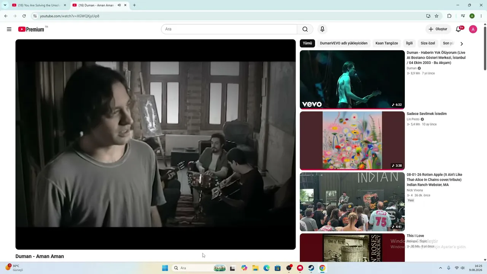Open the weather widget showing 30°C
Viewport: 487px width, 274px height.
tap(14, 268)
